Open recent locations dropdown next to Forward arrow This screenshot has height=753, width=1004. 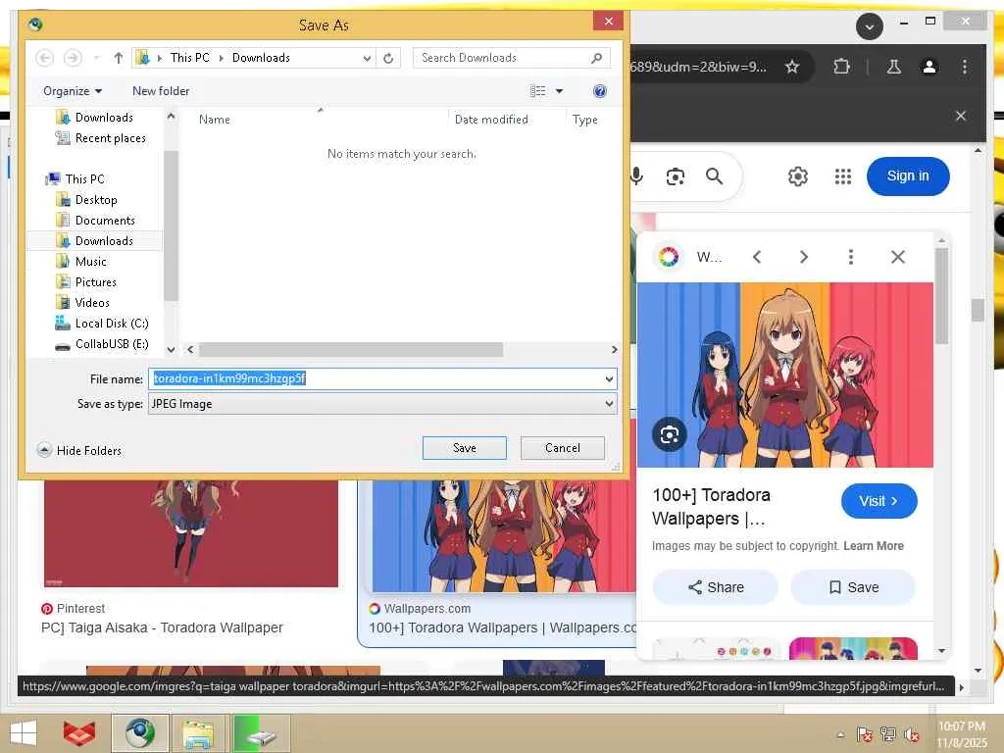(97, 58)
